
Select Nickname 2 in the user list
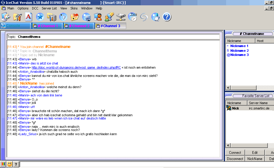pyautogui.click(x=239, y=51)
